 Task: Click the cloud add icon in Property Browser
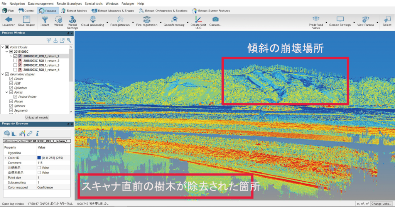tap(7, 134)
